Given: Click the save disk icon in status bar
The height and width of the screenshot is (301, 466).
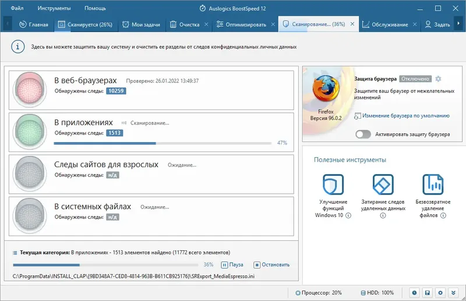Looking at the screenshot, I should (428, 293).
